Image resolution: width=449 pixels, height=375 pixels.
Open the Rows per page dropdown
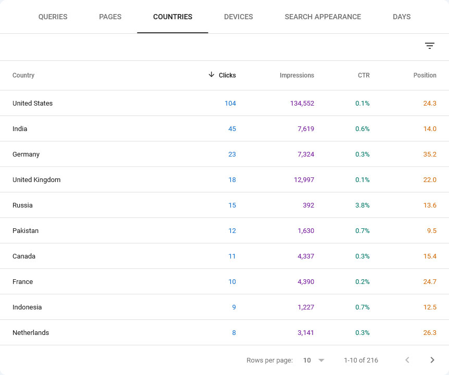[x=313, y=360]
